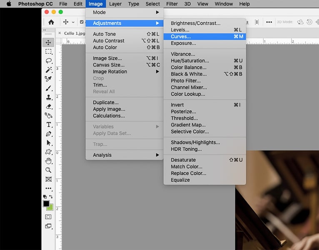Click the 3D roll mode icon
The width and height of the screenshot is (319, 250).
(x=309, y=22)
